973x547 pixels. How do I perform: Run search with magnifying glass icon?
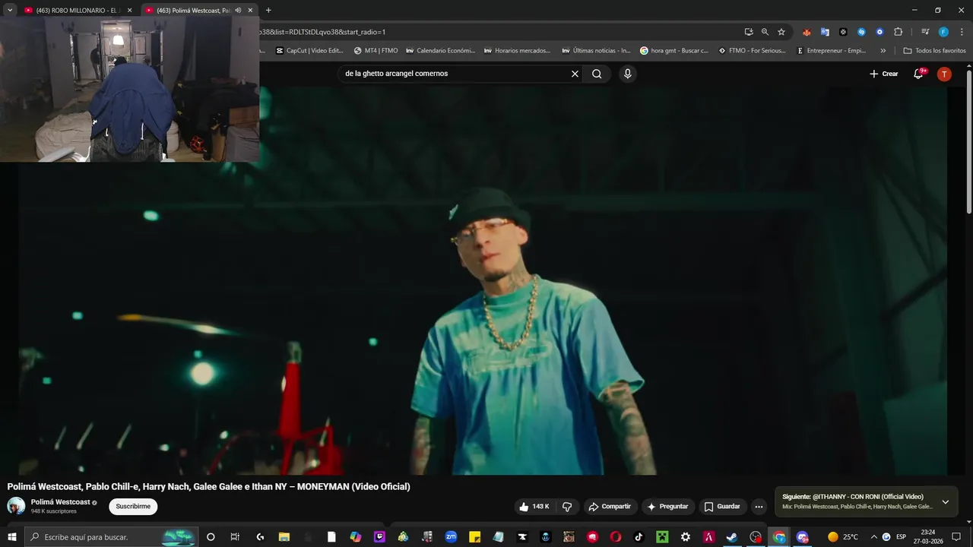[x=597, y=74]
